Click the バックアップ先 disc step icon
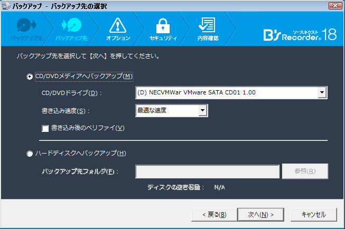This screenshot has width=345, height=229. click(71, 25)
